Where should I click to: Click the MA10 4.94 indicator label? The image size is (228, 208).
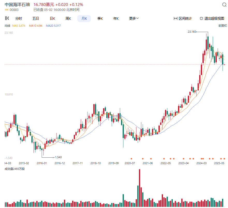pyautogui.click(x=35, y=26)
